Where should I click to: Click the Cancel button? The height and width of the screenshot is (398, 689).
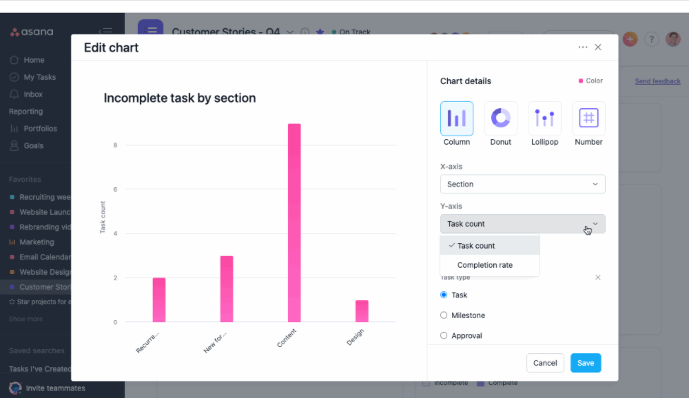[545, 363]
